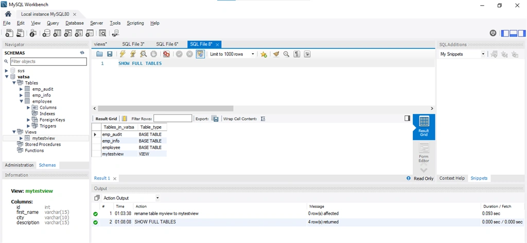Open SQL script file icon in main toolbar
Viewport: 527px width, 243px height.
coord(21,33)
